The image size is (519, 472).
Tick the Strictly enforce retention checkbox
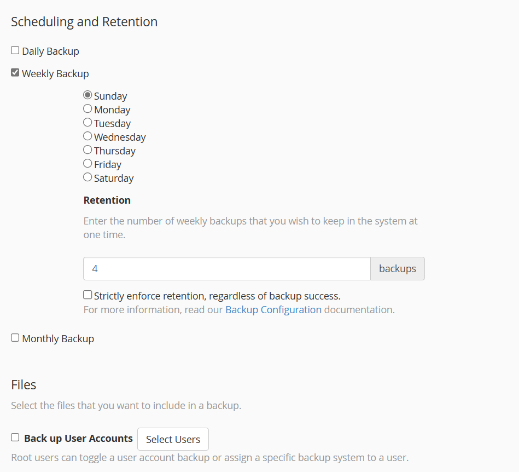[x=88, y=295]
